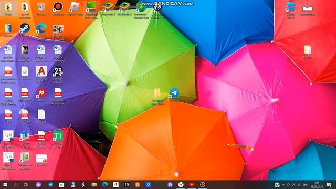Open the Windows Start menu
Screen dimensions: 336x189
click(5, 184)
